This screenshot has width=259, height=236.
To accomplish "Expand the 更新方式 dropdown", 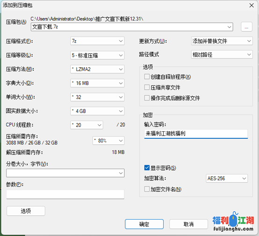I will (222, 41).
